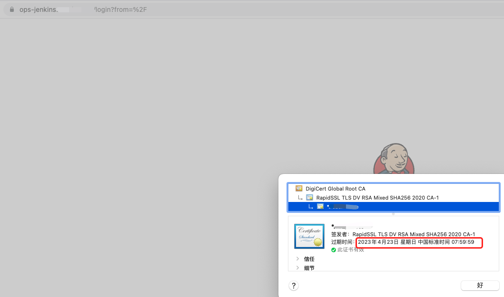Click the padlock icon in the address bar
This screenshot has height=297, width=504.
click(x=12, y=10)
